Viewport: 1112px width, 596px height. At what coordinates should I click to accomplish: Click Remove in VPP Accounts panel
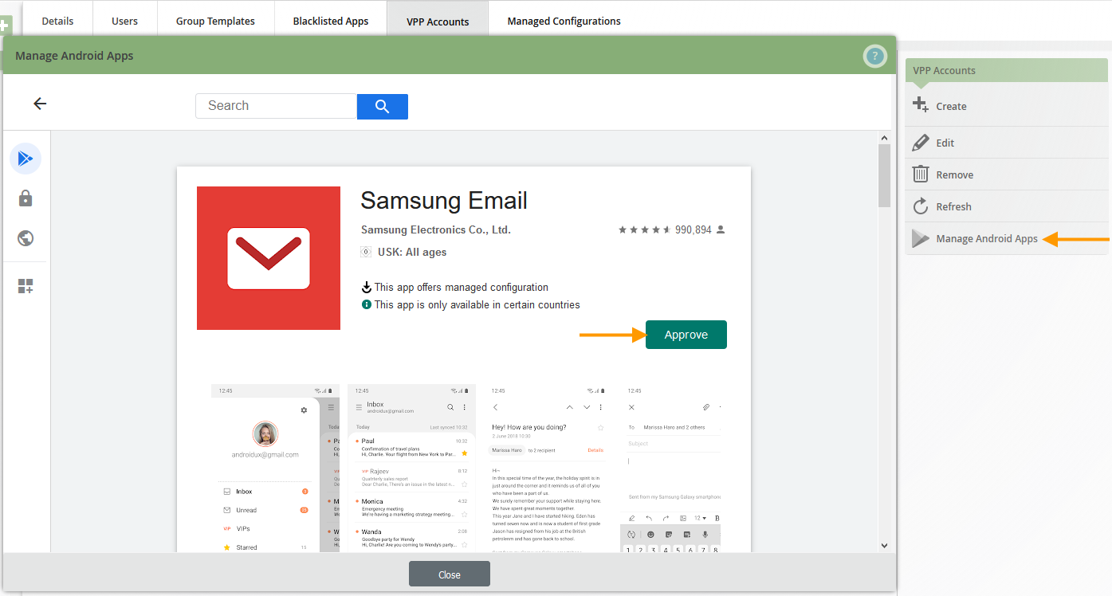pos(954,174)
